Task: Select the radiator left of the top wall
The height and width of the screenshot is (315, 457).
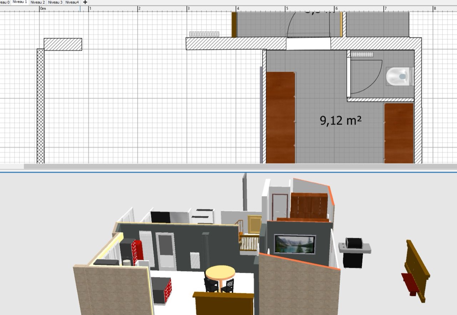Action: pyautogui.click(x=204, y=34)
